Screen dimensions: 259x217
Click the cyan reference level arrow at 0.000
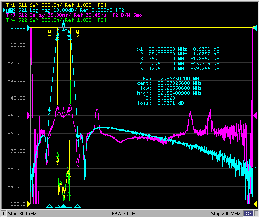pos(29,27)
